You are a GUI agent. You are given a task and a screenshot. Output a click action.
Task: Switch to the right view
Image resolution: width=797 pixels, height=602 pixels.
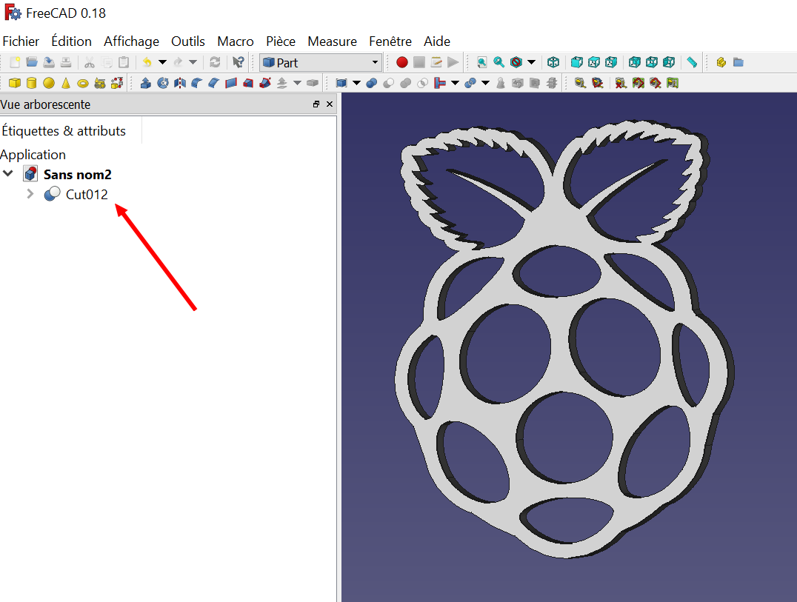[x=611, y=62]
